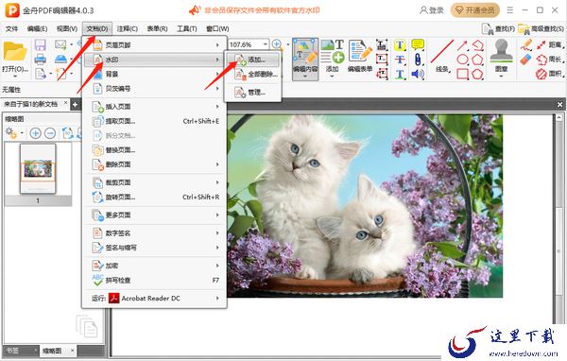Choose 提取页面... from the document menu
The height and width of the screenshot is (361, 567).
pos(155,121)
